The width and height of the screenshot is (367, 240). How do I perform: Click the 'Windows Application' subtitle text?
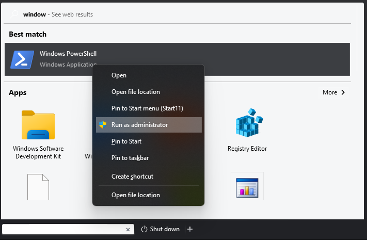click(68, 65)
